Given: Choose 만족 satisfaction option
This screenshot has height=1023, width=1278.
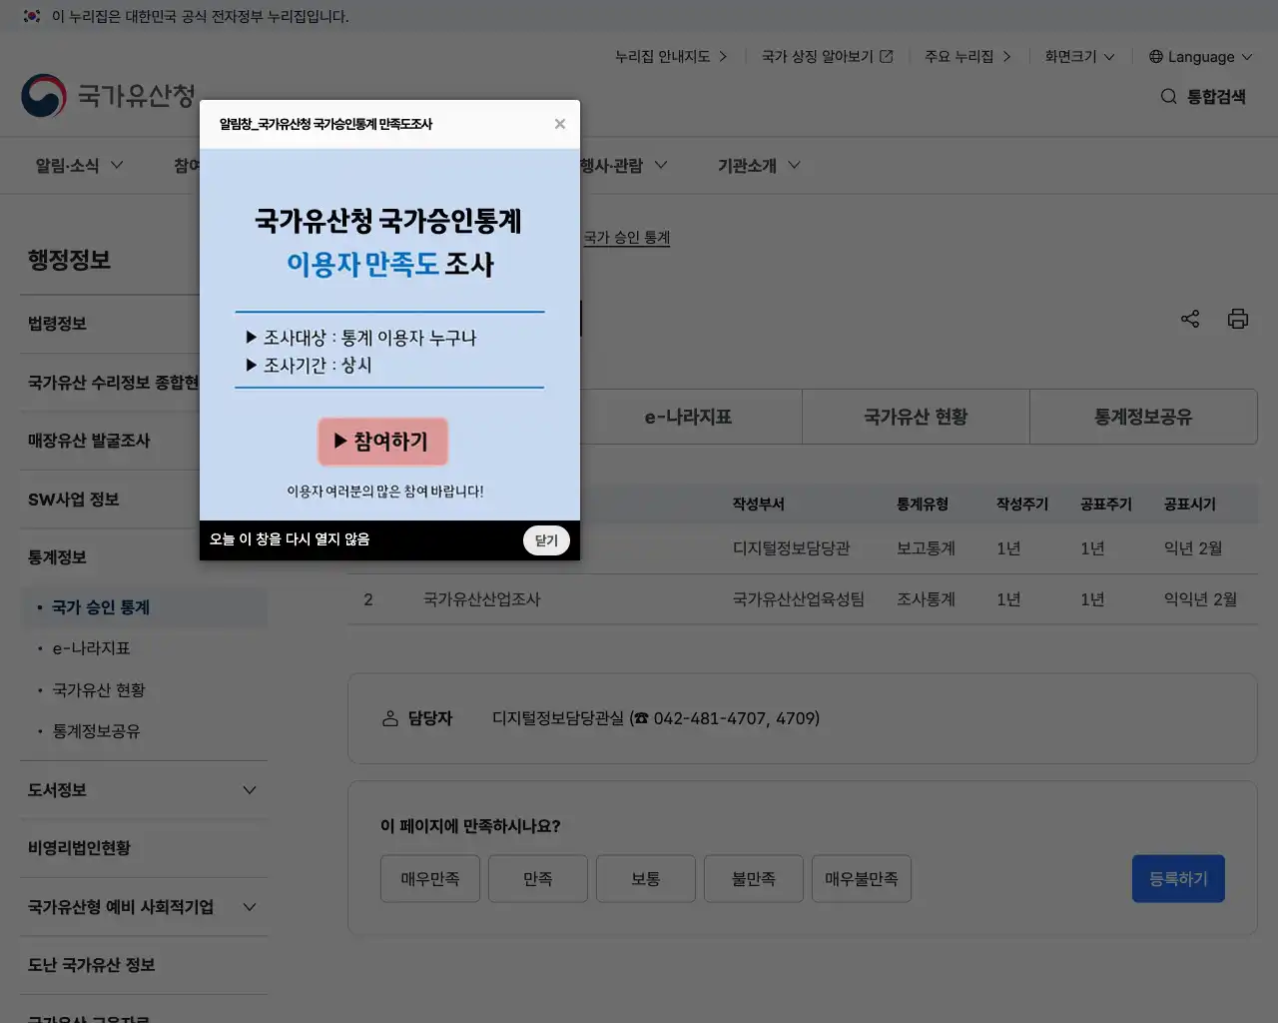Looking at the screenshot, I should (538, 879).
